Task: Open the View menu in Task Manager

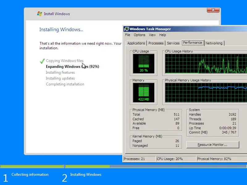Action: tap(152, 35)
